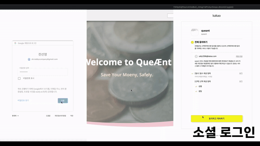Viewport: 260px width, 146px height.
Task: Click the white box above the QueÆnt banner
Action: [170, 16]
